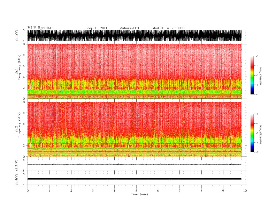Viewport: 276px width, 214px height.
Task: Click the "2" tick on time axis
Action: pyautogui.click(x=71, y=191)
